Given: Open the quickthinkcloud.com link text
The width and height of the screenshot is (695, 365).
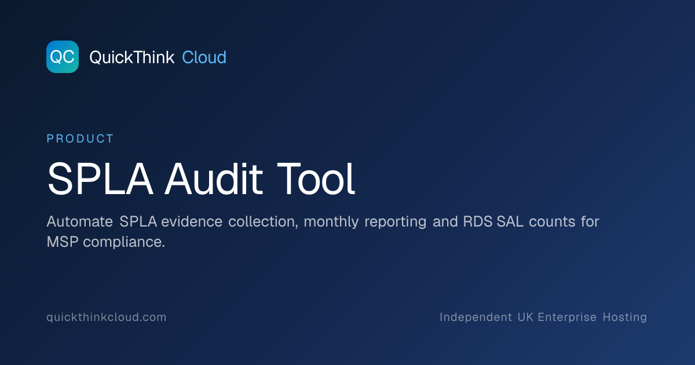Looking at the screenshot, I should click(x=107, y=317).
